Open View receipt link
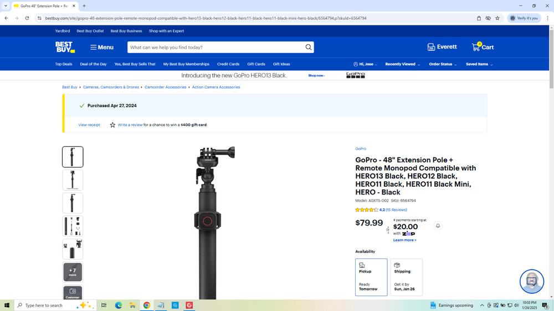 click(x=89, y=125)
